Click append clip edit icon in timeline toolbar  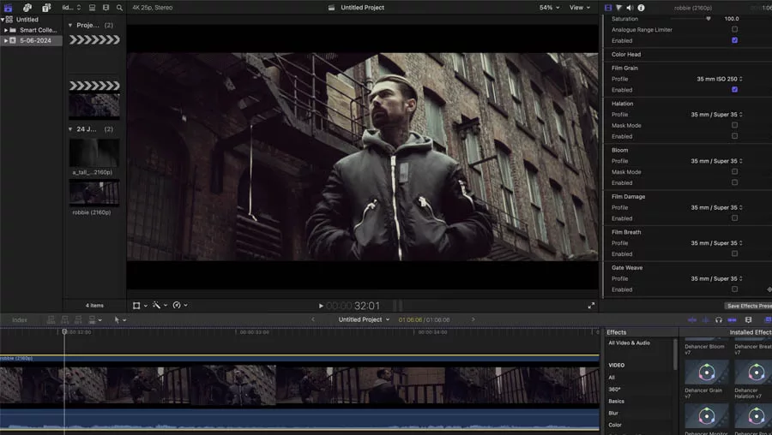(78, 319)
